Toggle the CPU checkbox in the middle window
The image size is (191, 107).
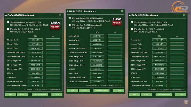(x=70, y=25)
